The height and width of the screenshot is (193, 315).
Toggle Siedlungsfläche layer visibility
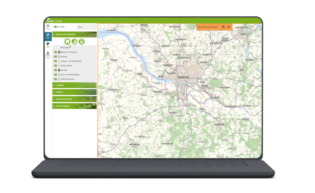[x=55, y=66]
